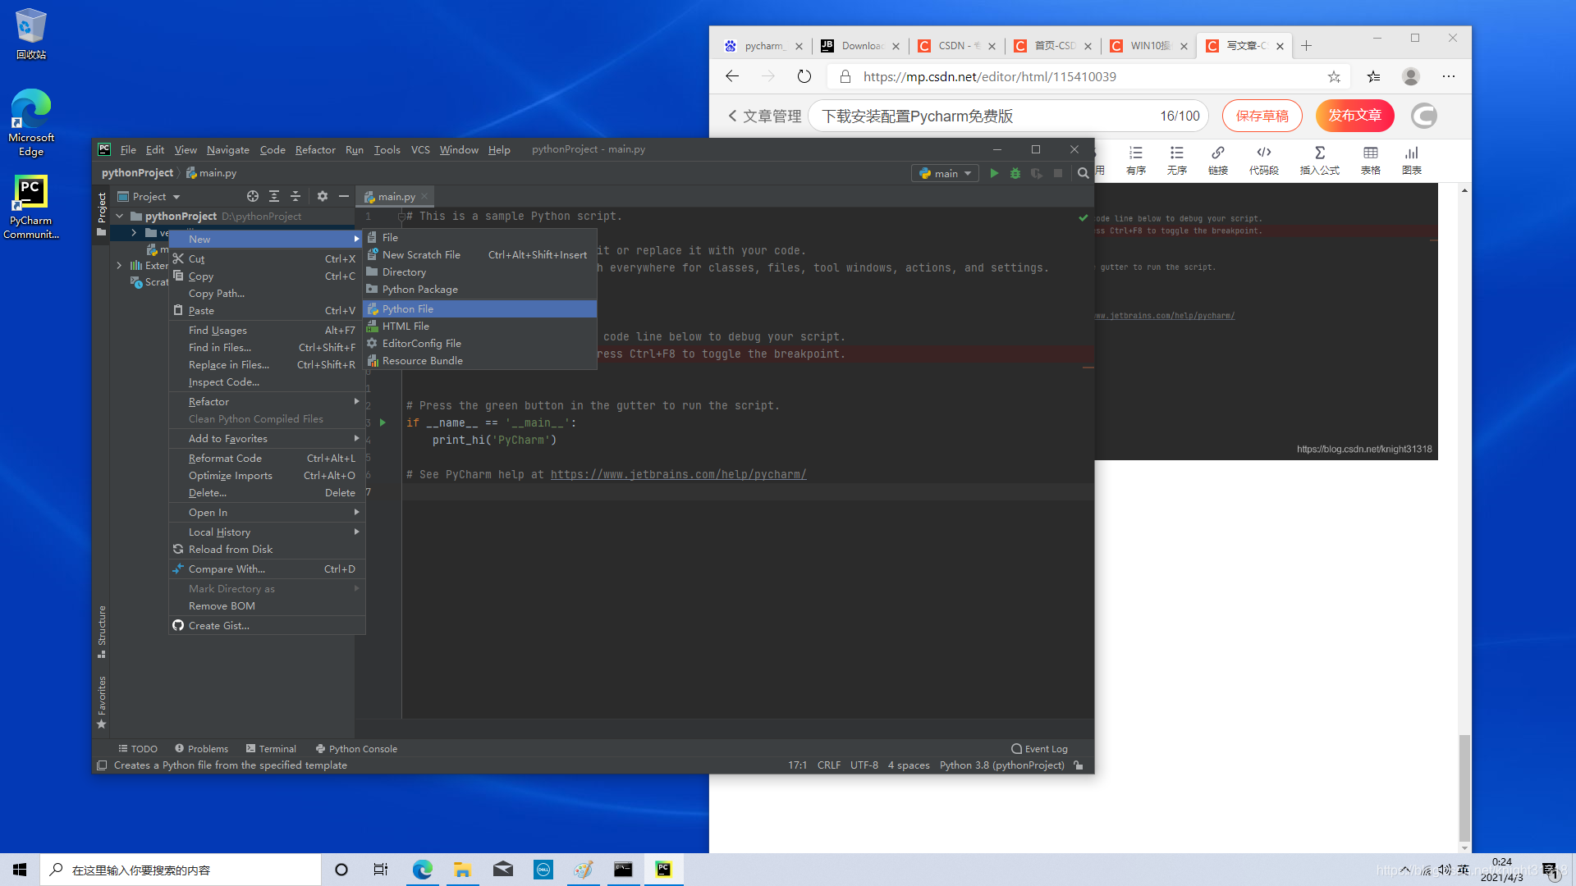Image resolution: width=1576 pixels, height=886 pixels.
Task: Open Project panel settings gear
Action: click(x=322, y=196)
